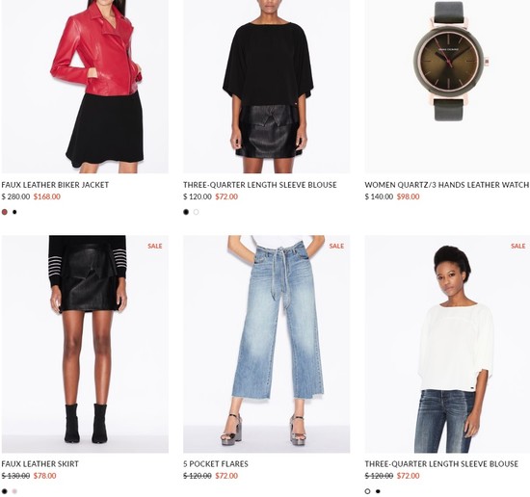Select the black swatch under biker jacket
The width and height of the screenshot is (530, 497).
(14, 212)
